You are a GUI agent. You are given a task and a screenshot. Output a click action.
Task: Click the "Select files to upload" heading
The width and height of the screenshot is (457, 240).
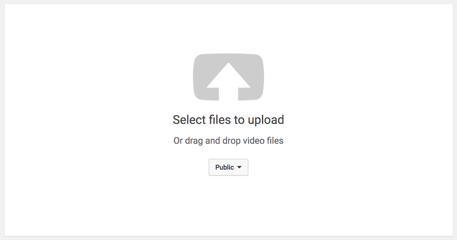tap(228, 120)
